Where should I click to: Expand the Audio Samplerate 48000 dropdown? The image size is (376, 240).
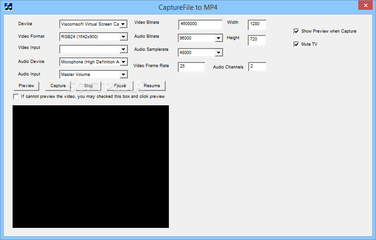click(218, 53)
